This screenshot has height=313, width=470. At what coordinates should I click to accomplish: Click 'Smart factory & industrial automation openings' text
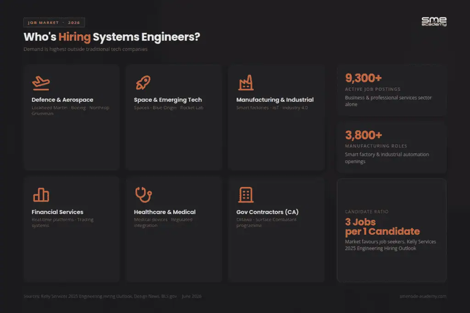point(386,158)
